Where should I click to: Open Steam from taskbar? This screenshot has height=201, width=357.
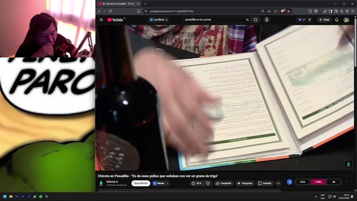click(35, 197)
